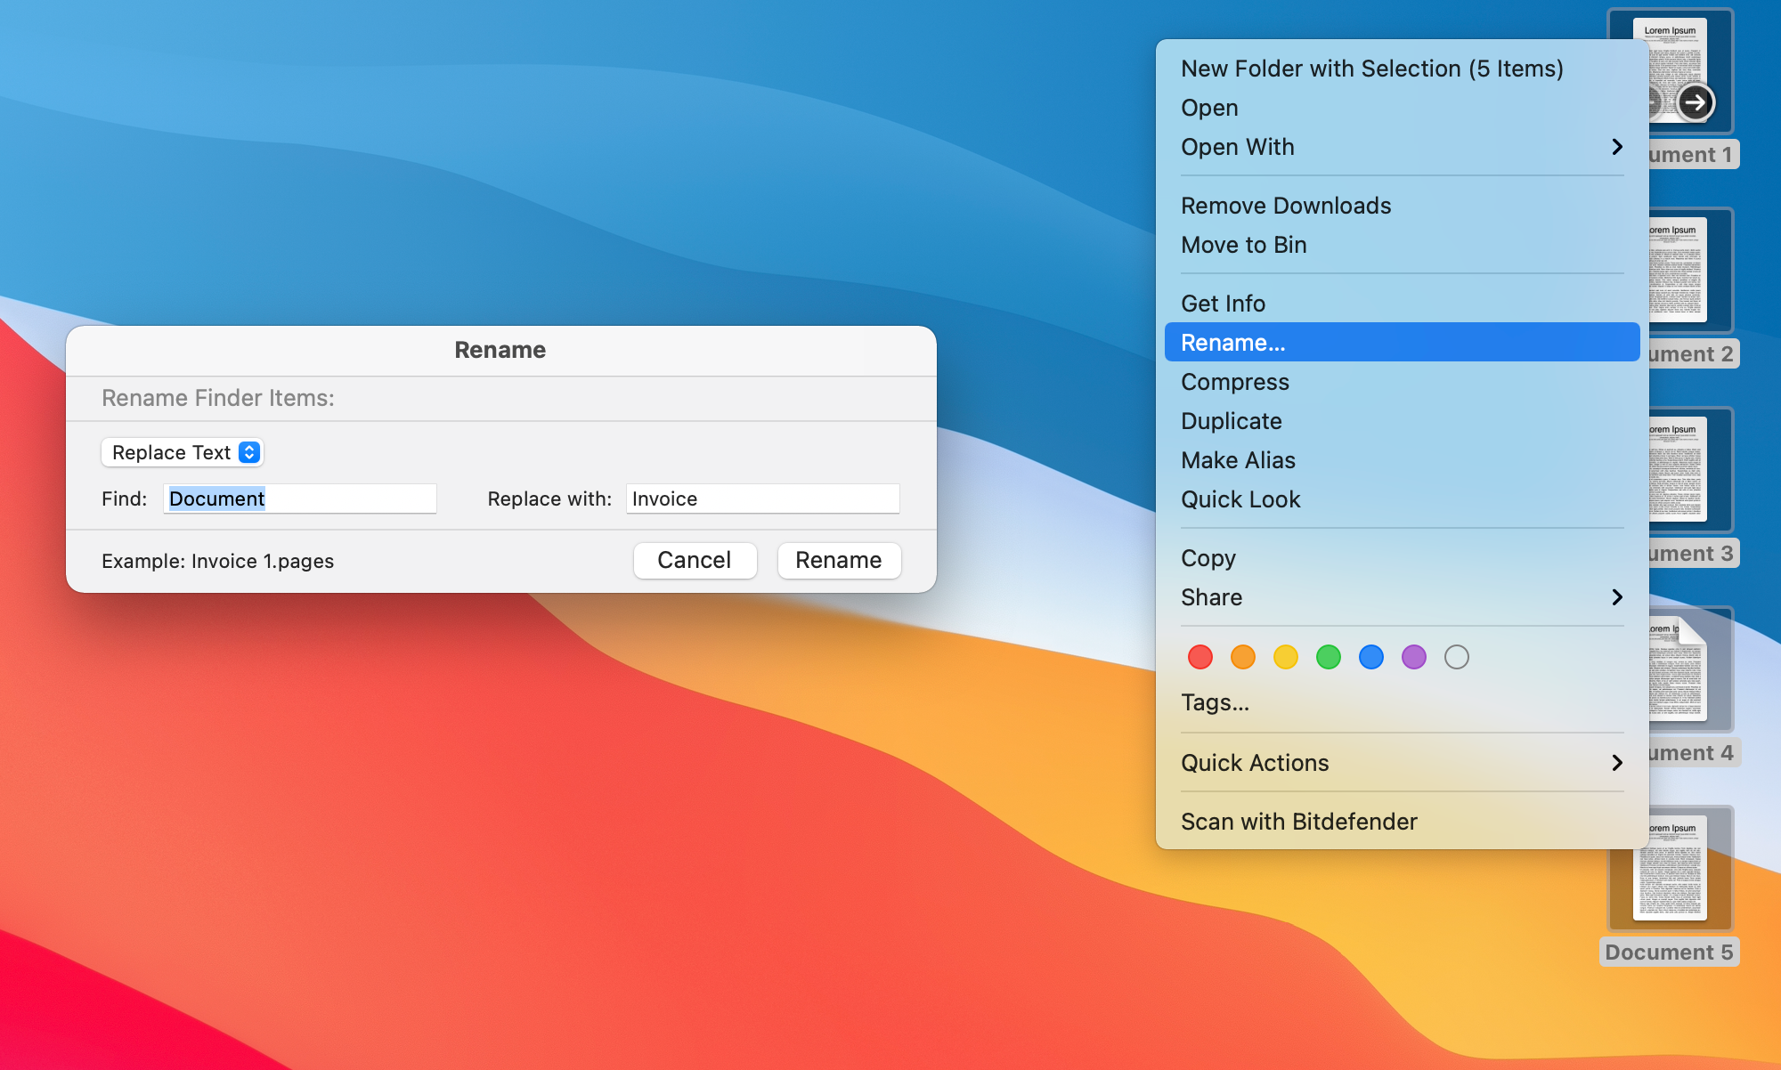Expand the Share submenu
This screenshot has height=1070, width=1781.
tap(1402, 597)
